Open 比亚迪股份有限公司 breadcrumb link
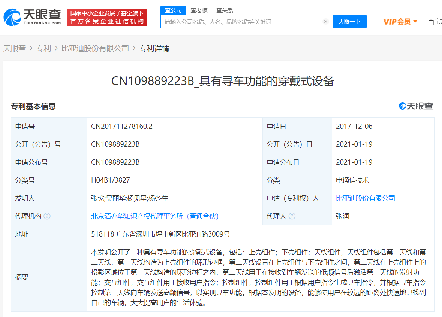The image size is (442, 317). [95, 48]
